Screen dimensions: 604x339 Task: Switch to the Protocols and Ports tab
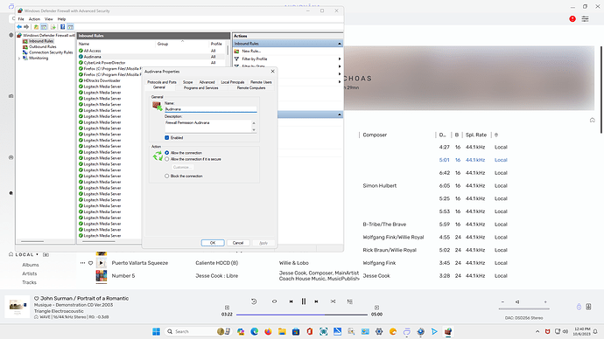click(x=162, y=82)
